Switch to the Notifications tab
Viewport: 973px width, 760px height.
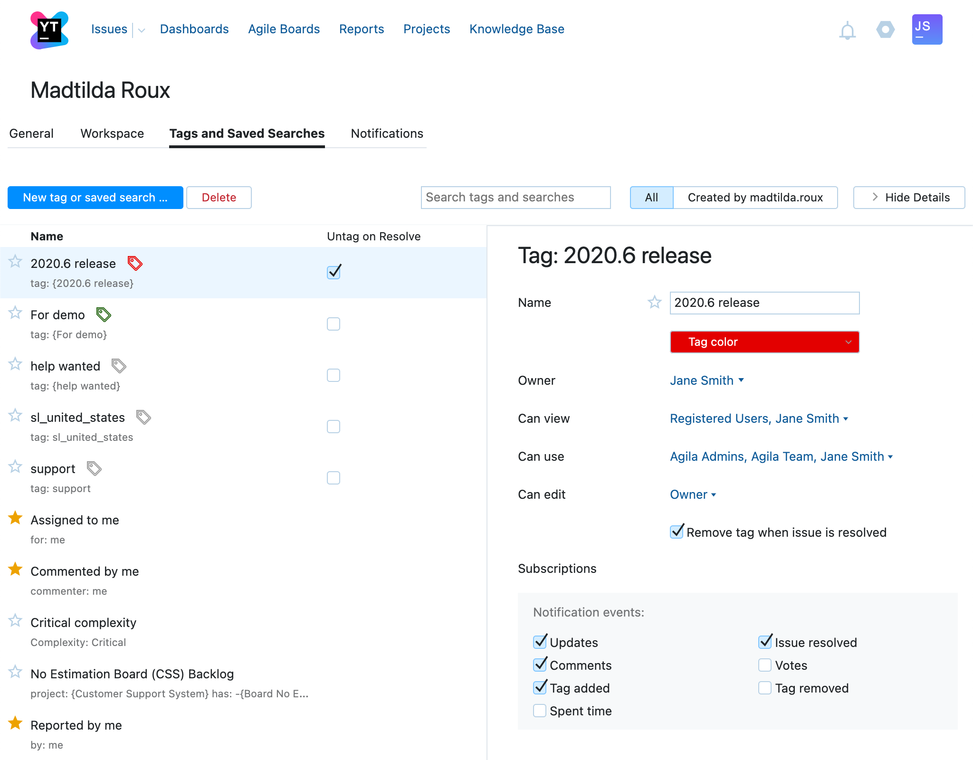click(x=387, y=133)
